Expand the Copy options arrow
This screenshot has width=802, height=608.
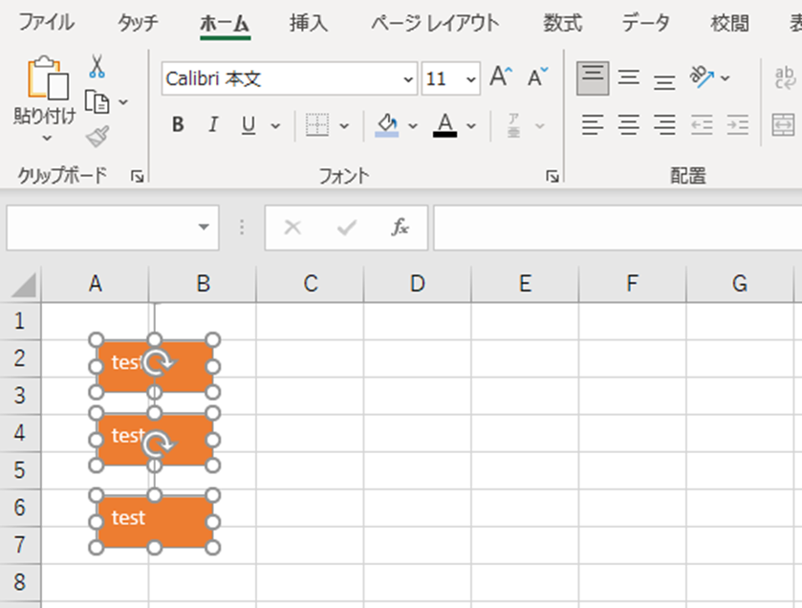[123, 102]
